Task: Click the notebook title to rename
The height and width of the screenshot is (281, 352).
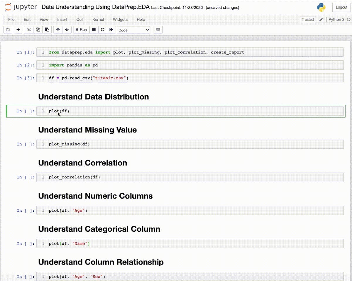Action: pos(96,7)
